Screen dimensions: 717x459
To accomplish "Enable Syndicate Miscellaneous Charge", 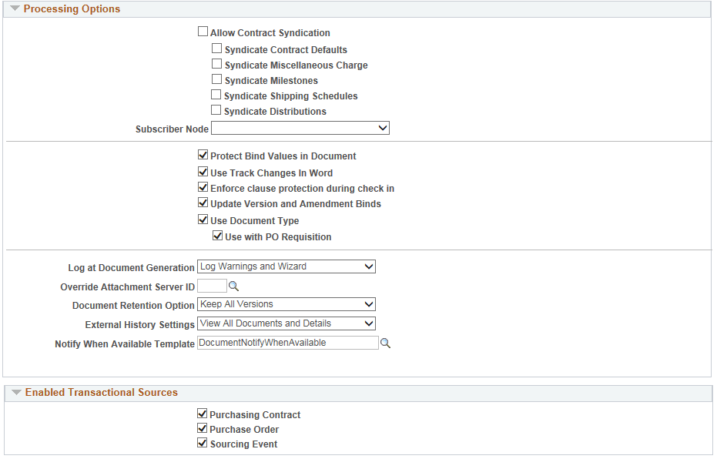I will click(216, 63).
